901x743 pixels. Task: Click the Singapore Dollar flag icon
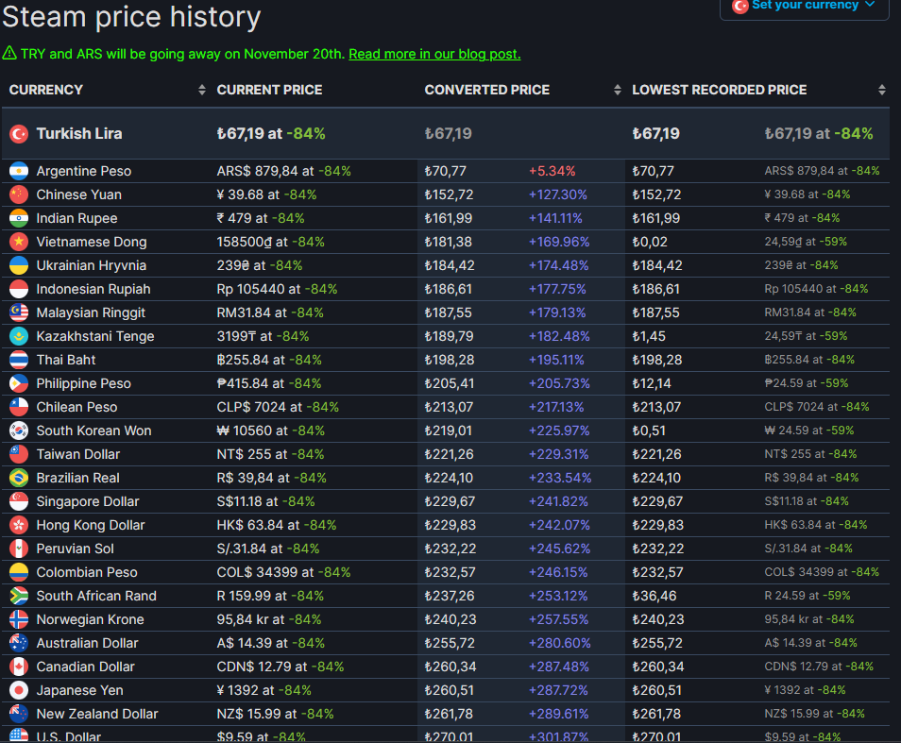(19, 501)
